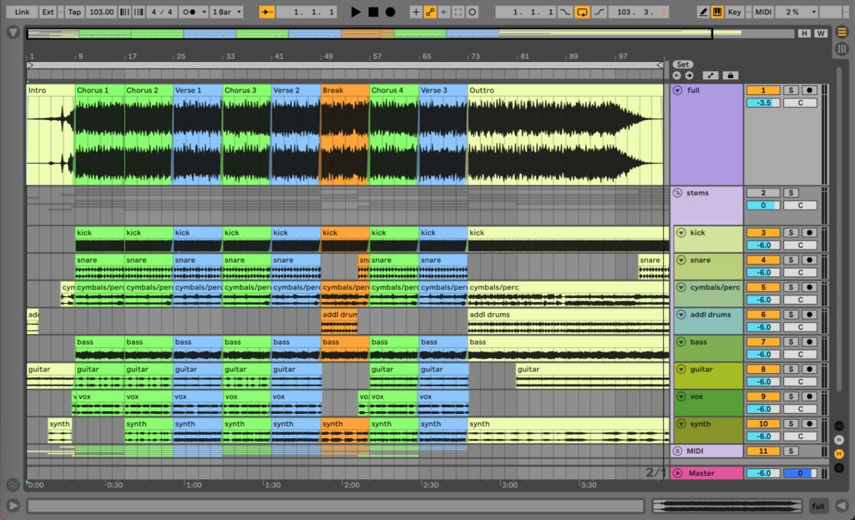Toggle Mixer section M button
This screenshot has height=520, width=855.
tap(839, 454)
